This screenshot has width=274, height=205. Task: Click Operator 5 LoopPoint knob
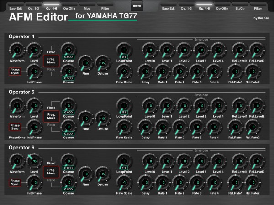click(x=124, y=106)
